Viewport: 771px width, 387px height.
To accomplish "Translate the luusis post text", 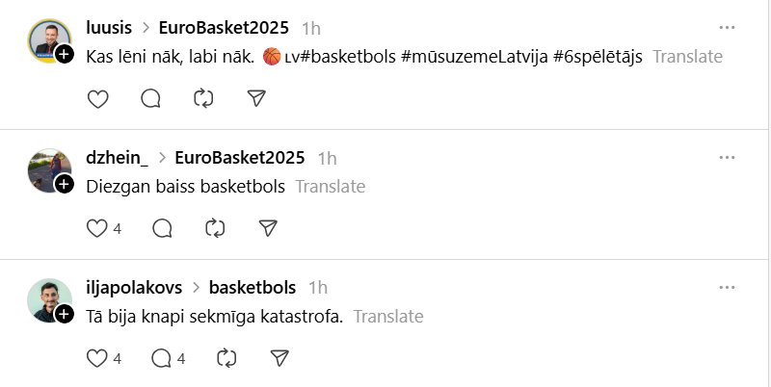I will point(687,56).
